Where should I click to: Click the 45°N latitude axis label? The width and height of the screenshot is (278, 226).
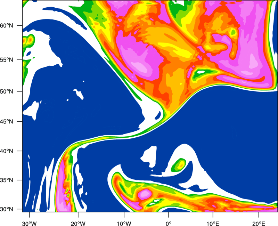tap(7, 122)
